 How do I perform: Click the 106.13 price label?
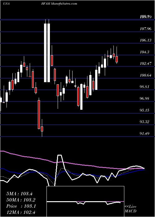(x=146, y=40)
